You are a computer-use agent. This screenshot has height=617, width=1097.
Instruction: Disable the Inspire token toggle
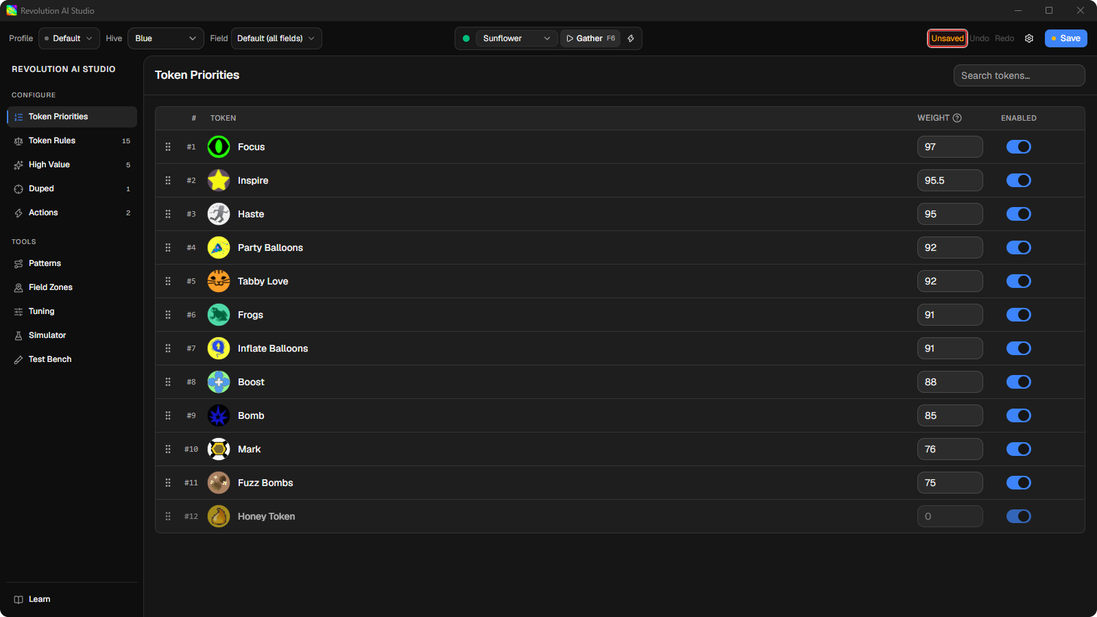[1019, 180]
